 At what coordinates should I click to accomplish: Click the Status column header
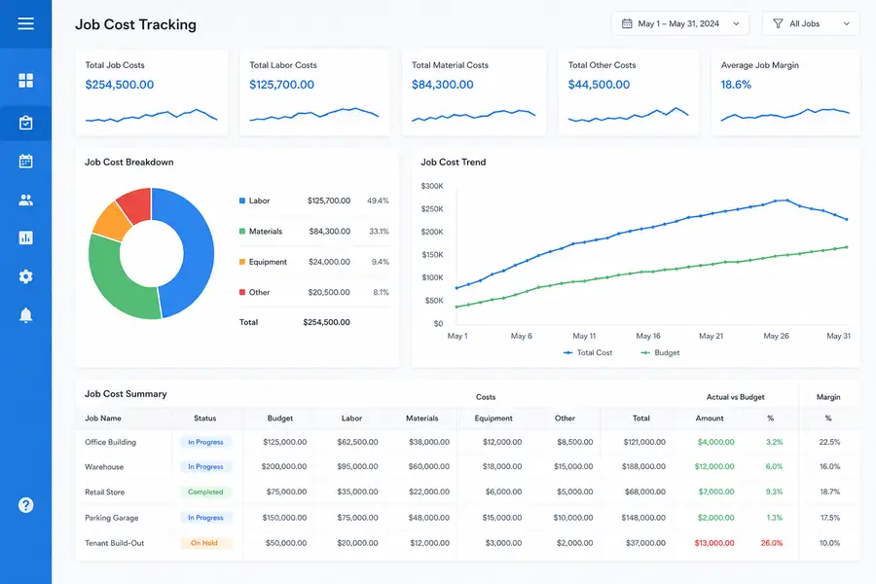coord(205,418)
